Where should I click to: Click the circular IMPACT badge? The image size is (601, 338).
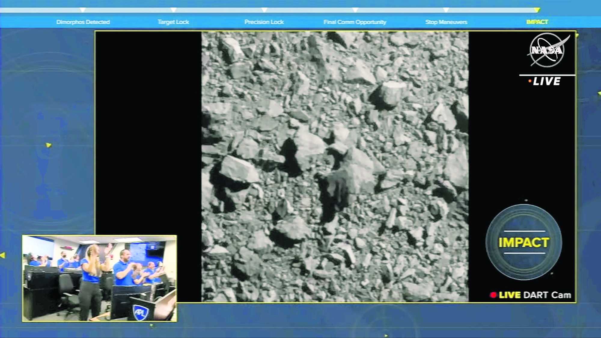point(523,242)
